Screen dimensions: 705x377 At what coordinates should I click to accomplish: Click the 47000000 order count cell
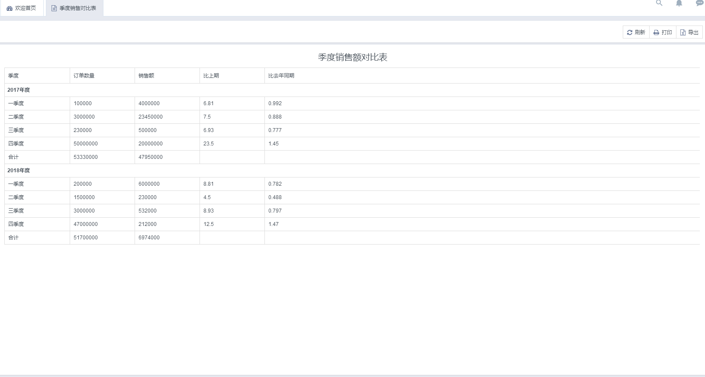coord(86,224)
